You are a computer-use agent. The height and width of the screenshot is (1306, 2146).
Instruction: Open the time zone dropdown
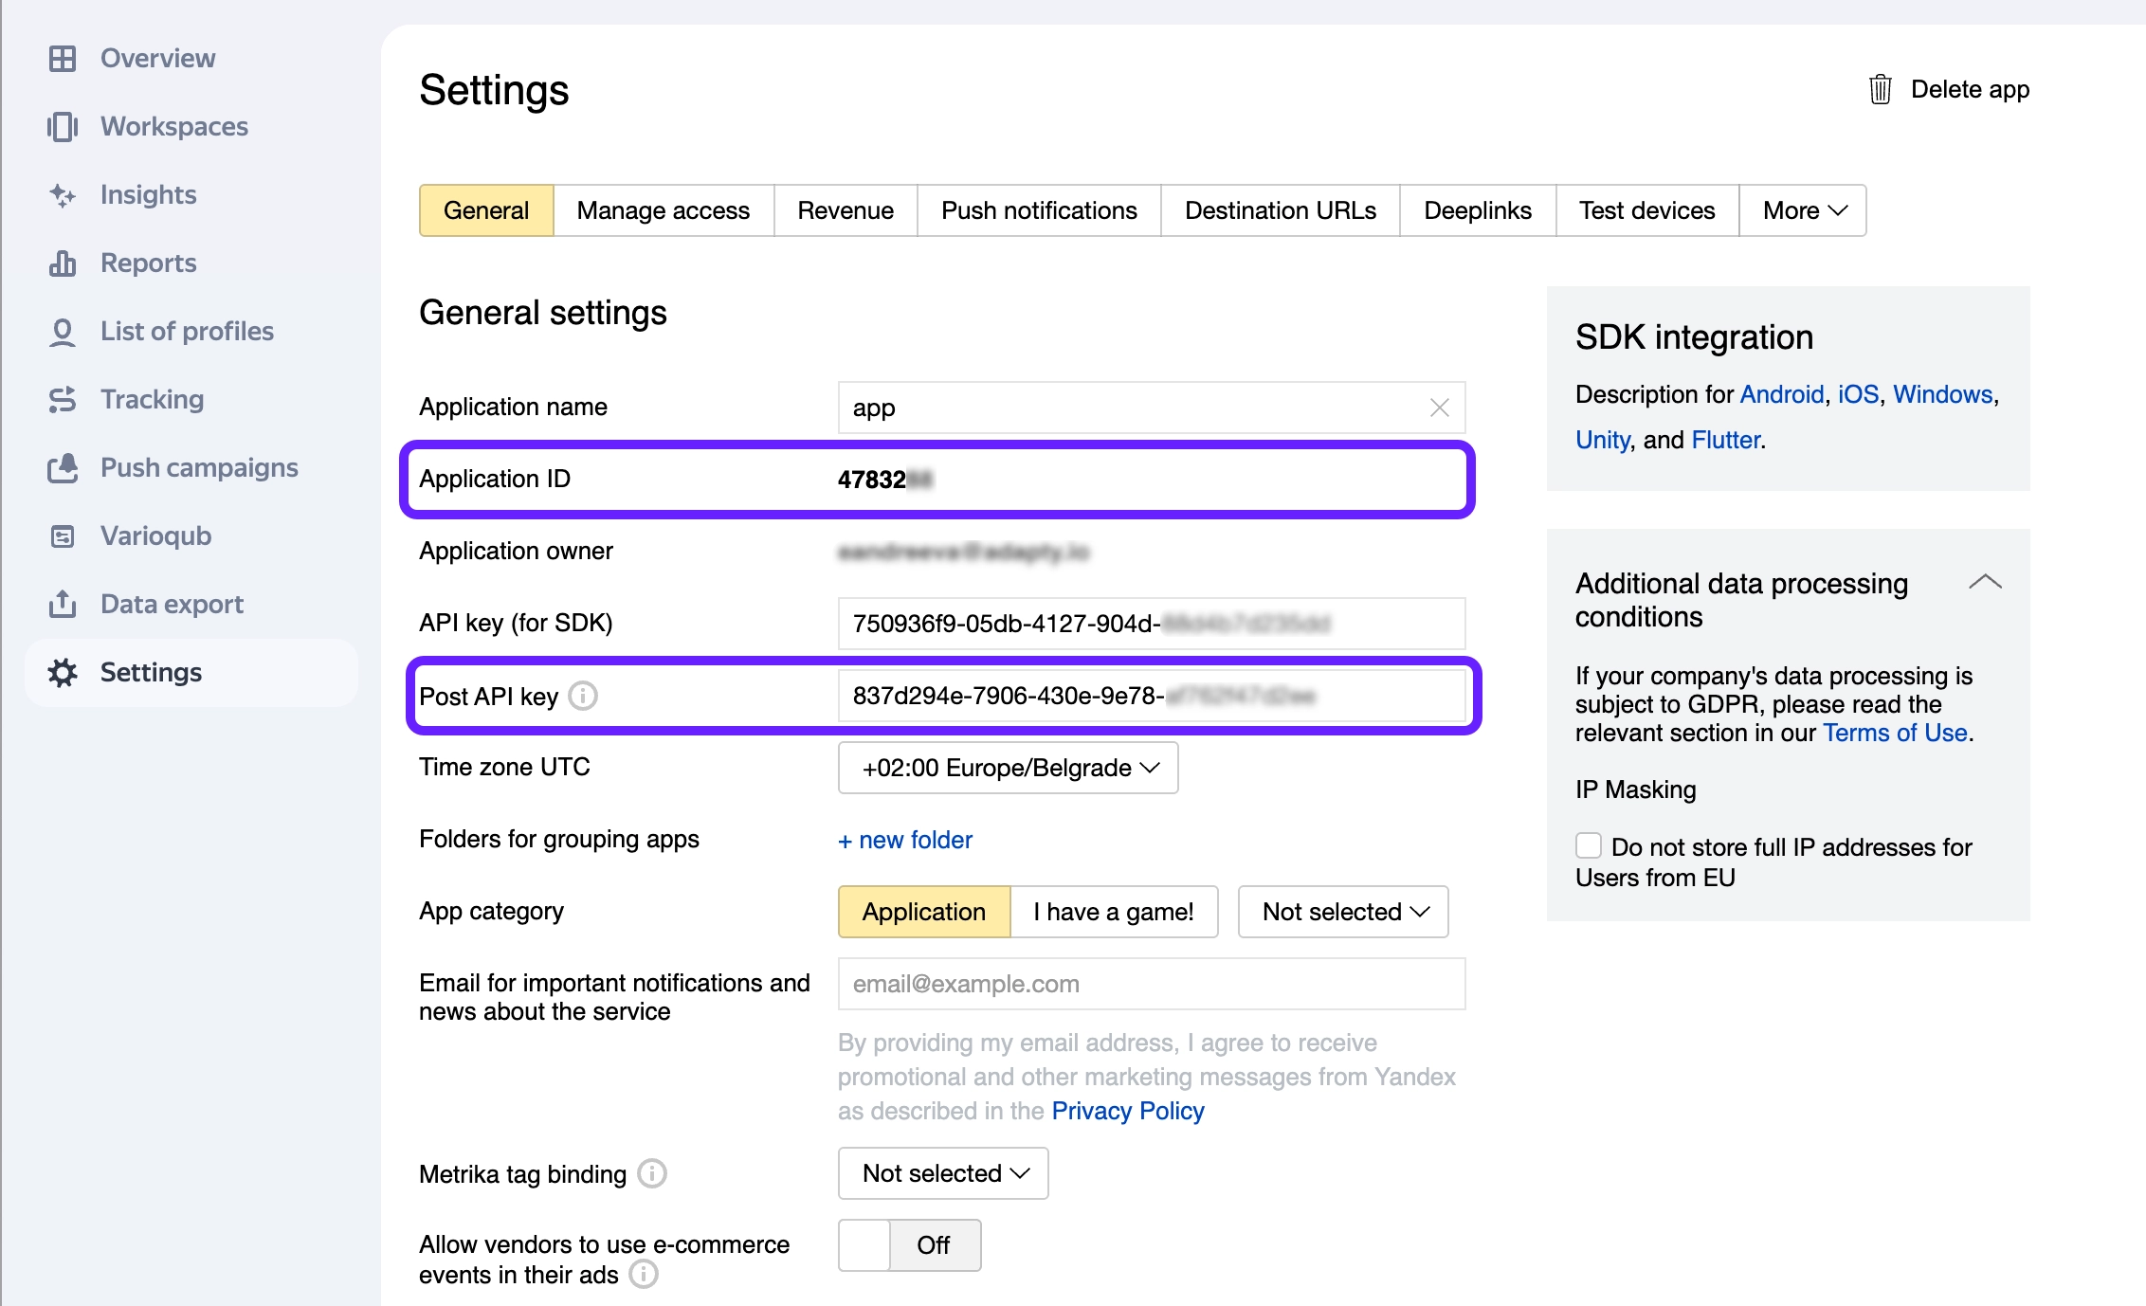click(1007, 768)
